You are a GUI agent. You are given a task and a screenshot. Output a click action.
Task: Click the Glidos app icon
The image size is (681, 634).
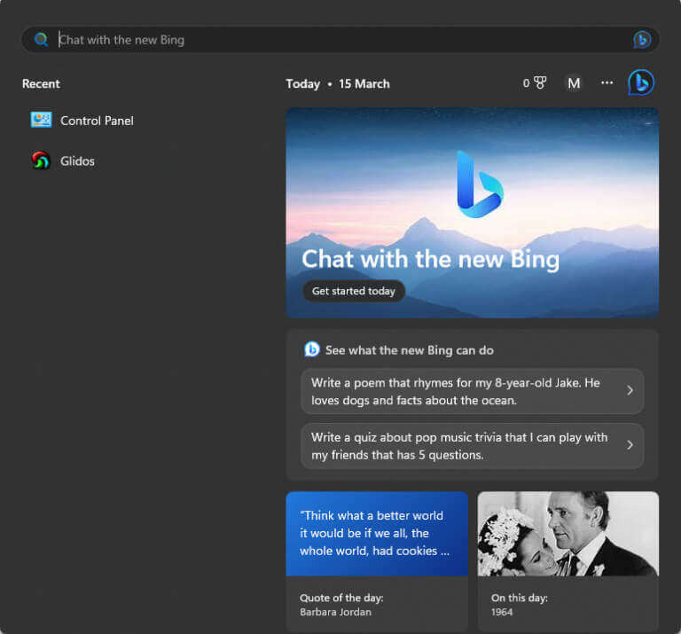click(x=41, y=160)
